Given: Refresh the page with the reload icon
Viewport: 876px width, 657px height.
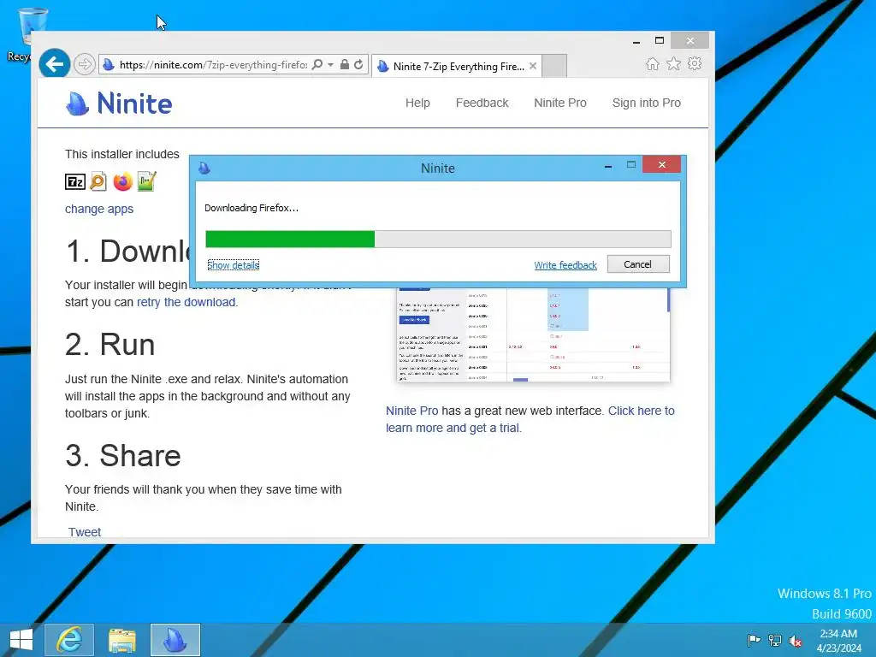Looking at the screenshot, I should [358, 64].
